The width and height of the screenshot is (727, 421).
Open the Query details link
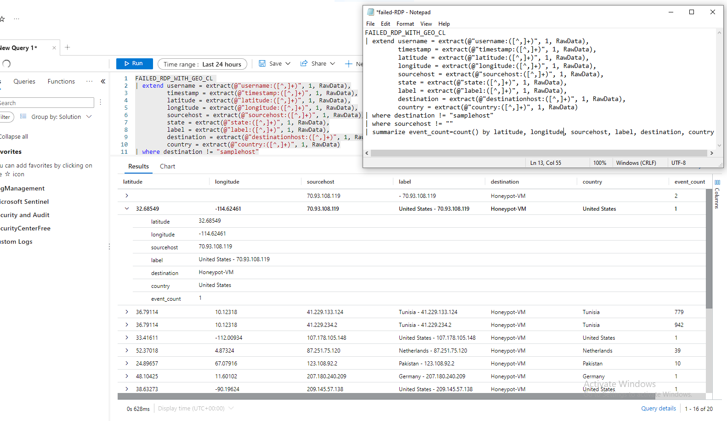pyautogui.click(x=659, y=408)
